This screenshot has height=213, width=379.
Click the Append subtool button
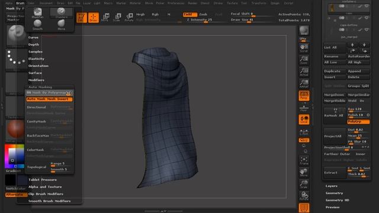[x=358, y=71]
